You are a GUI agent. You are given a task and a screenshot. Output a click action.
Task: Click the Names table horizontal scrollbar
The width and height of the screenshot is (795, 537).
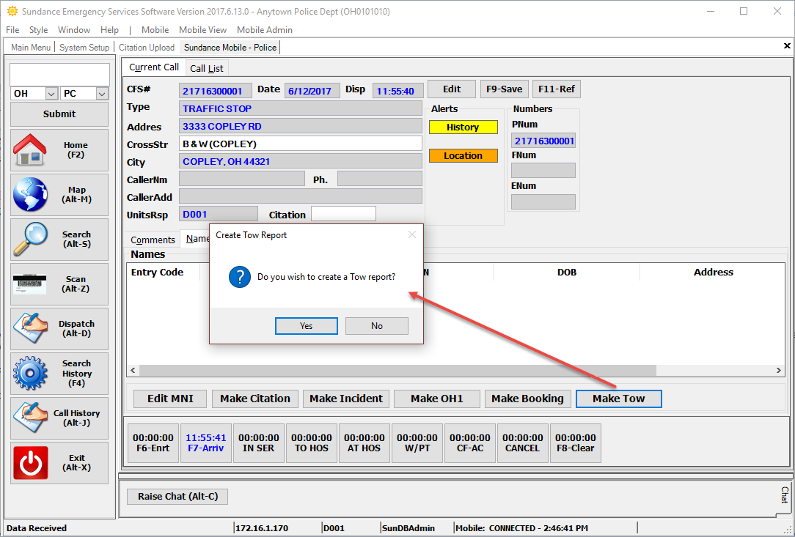pos(398,370)
